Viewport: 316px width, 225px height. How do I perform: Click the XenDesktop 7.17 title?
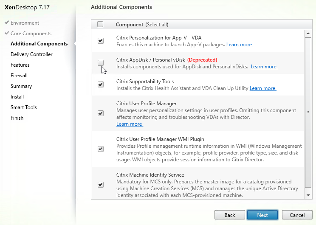coord(27,8)
